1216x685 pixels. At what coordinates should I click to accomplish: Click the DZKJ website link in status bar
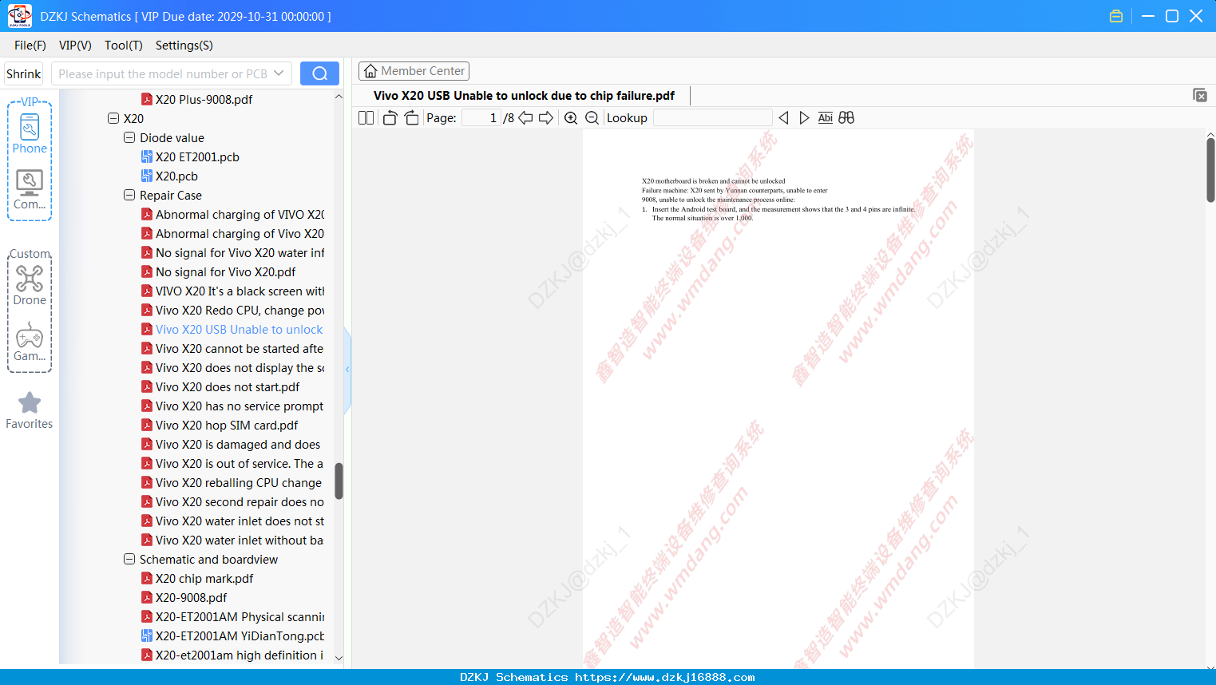pyautogui.click(x=664, y=677)
